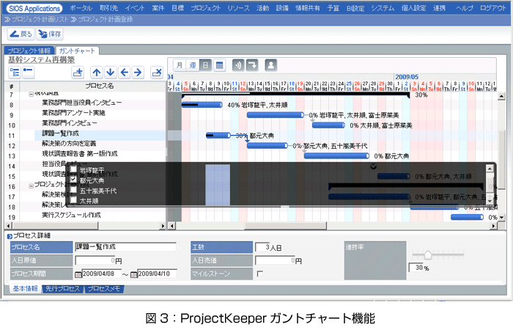Move the selected process down with the down arrow
This screenshot has height=330, width=513.
pos(110,73)
